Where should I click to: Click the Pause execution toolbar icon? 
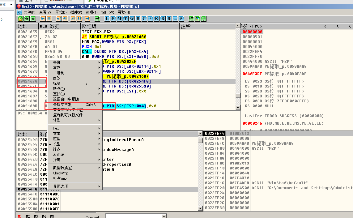(49, 19)
